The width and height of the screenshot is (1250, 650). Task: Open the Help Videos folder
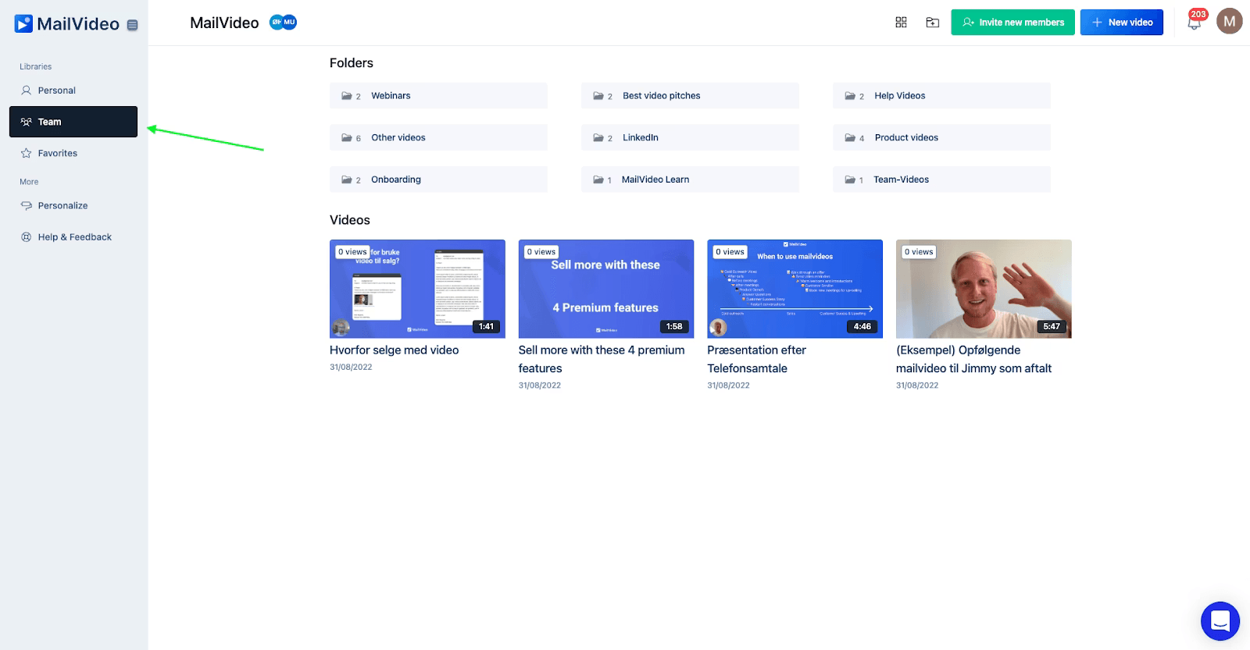(x=941, y=96)
